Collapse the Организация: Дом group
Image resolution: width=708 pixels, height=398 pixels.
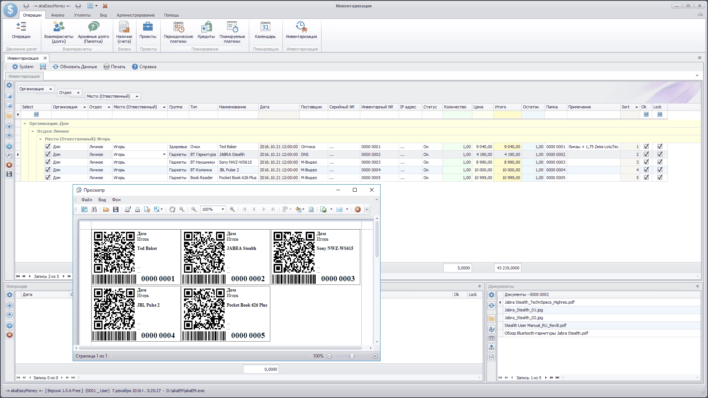(25, 123)
